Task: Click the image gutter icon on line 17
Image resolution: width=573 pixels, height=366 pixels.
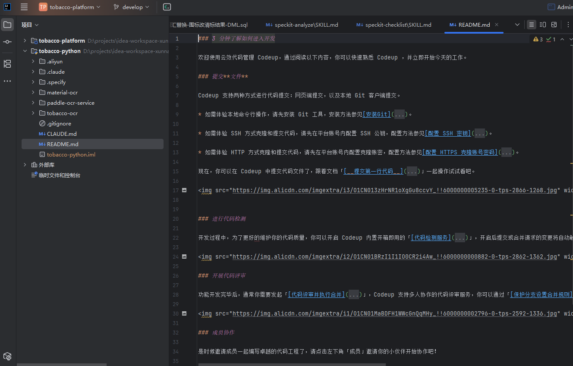Action: 184,190
